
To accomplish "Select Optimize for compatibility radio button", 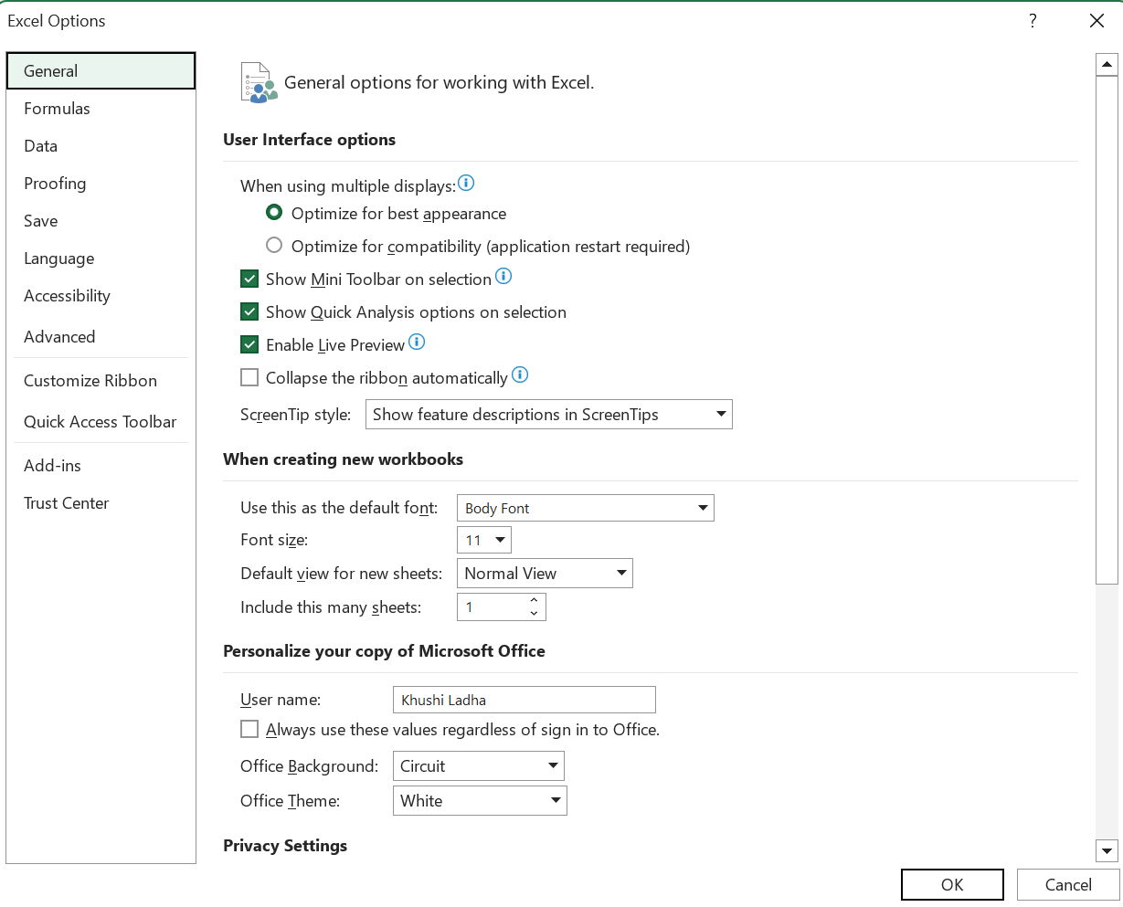I will (x=273, y=246).
